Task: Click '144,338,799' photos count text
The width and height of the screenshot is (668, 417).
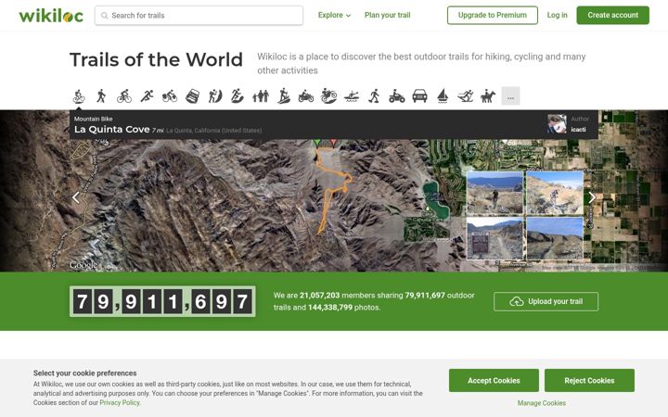Action: point(330,308)
